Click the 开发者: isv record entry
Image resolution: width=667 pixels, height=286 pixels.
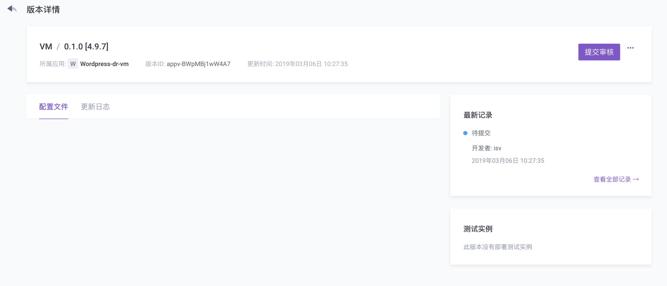(x=486, y=148)
